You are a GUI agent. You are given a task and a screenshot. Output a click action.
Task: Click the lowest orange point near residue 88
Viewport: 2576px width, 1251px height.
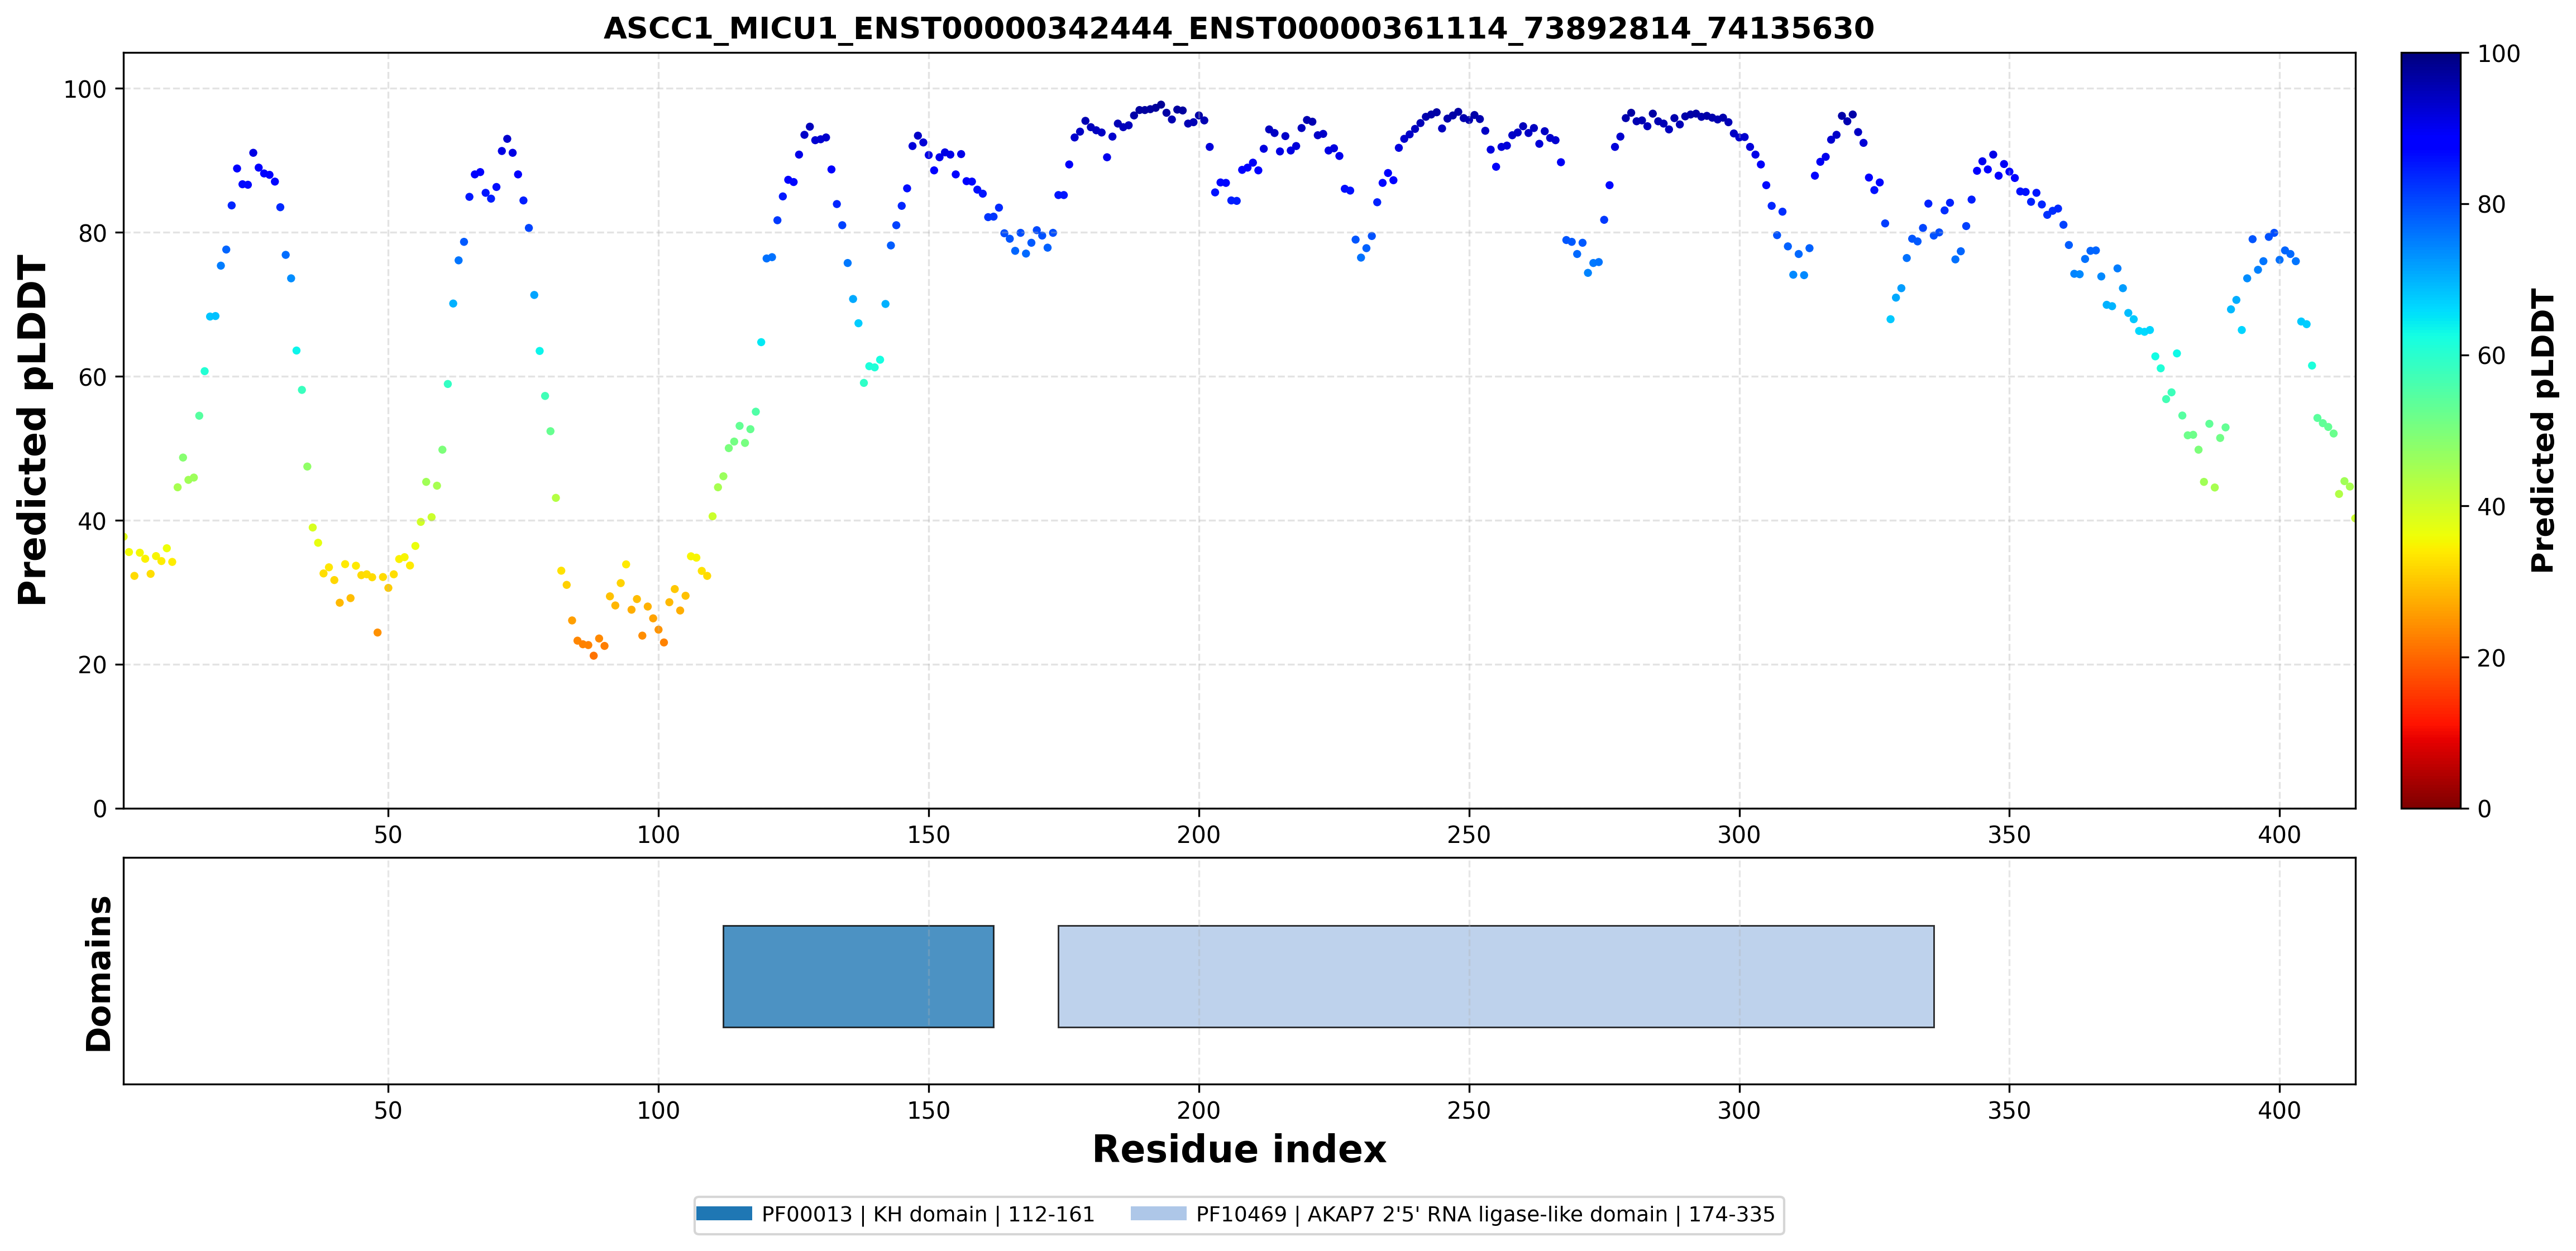click(x=593, y=656)
